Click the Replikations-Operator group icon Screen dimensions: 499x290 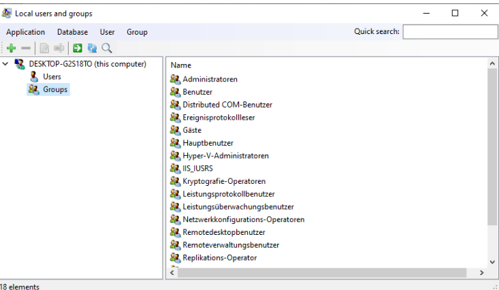point(175,257)
